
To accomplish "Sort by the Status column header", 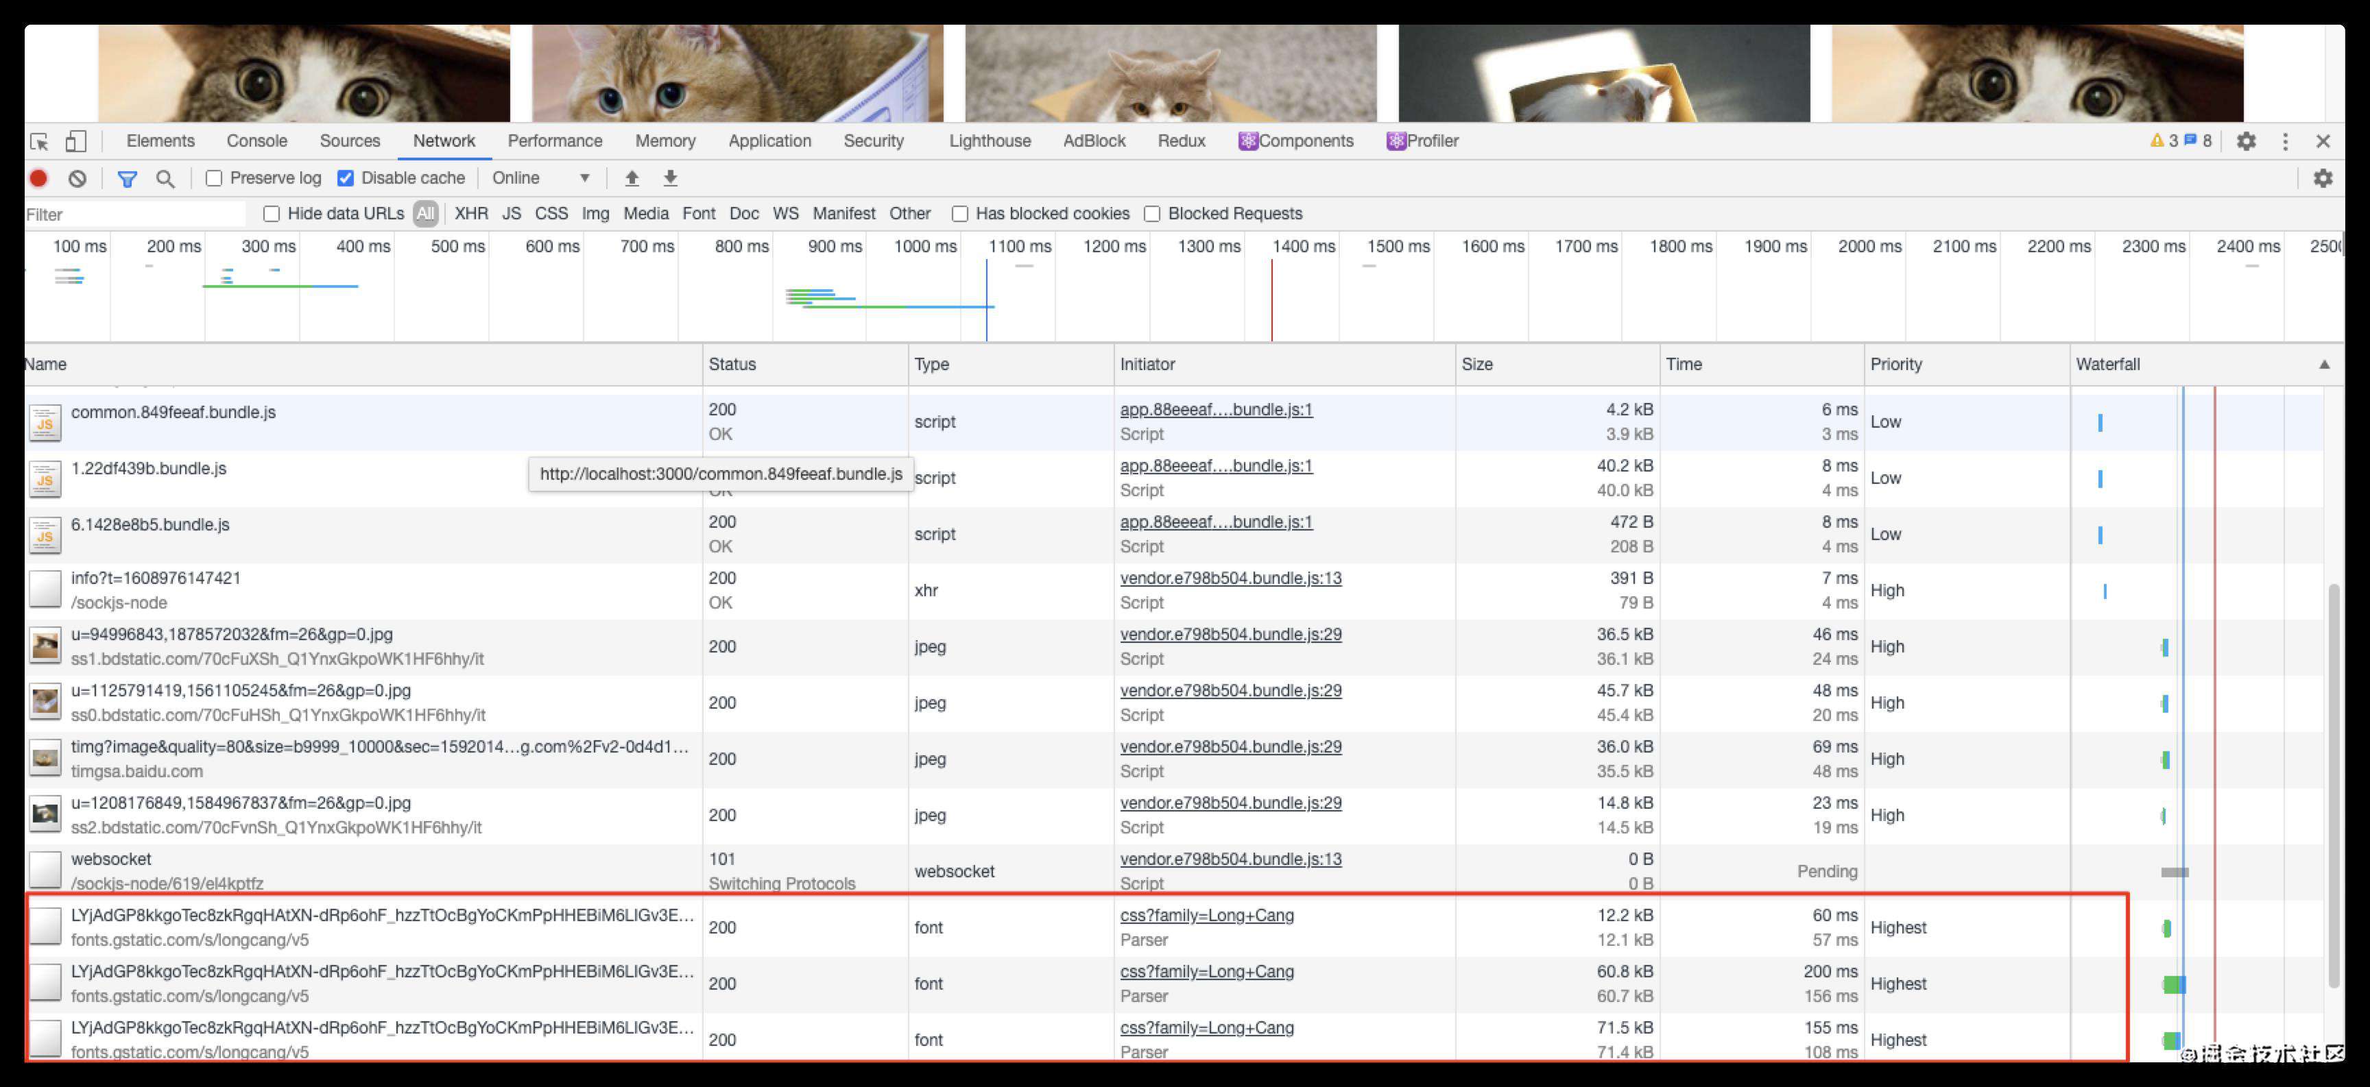I will (x=805, y=364).
